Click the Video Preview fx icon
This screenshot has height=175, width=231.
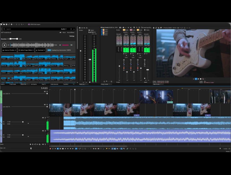[x=159, y=28]
